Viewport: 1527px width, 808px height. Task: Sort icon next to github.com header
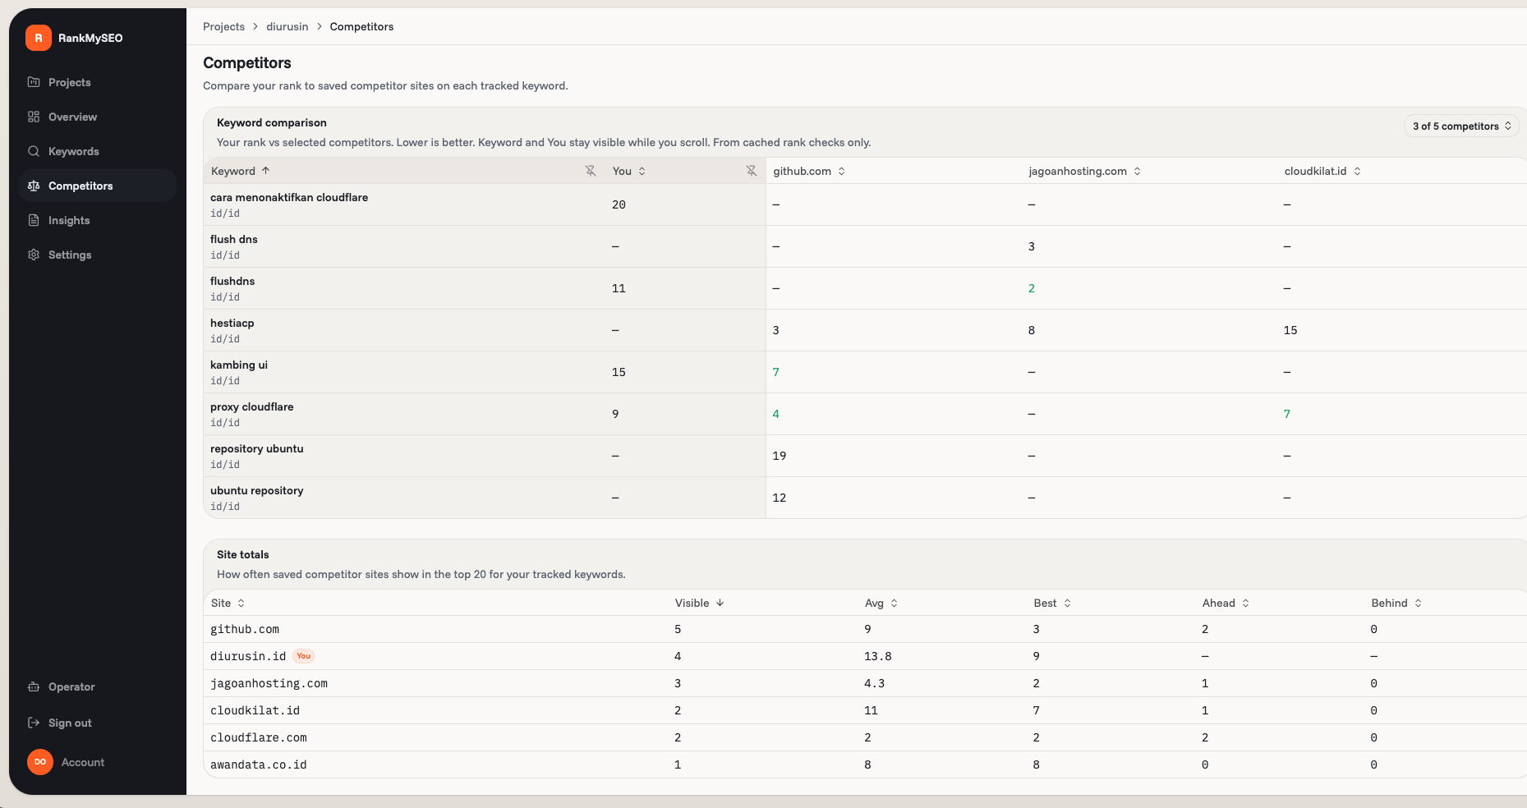842,171
